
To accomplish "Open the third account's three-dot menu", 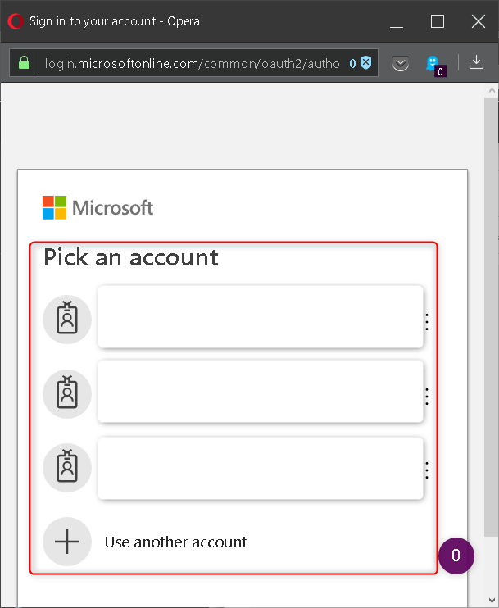I will (427, 470).
